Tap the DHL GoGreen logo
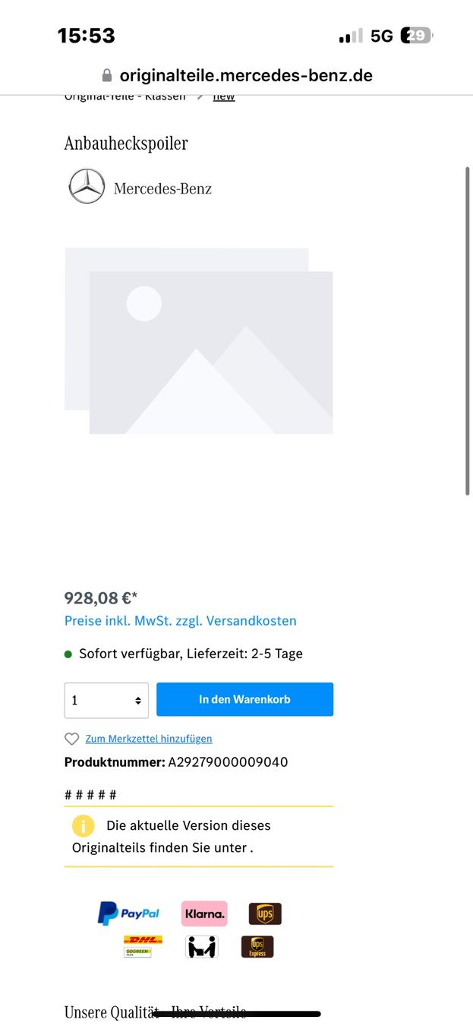 143,946
